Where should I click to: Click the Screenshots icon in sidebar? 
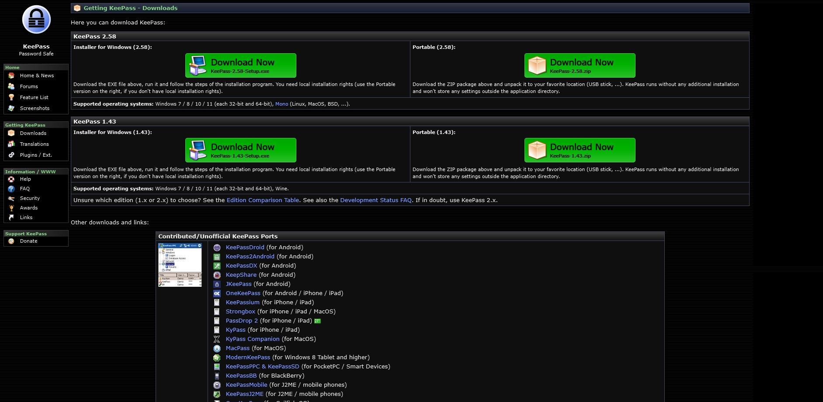[x=11, y=108]
